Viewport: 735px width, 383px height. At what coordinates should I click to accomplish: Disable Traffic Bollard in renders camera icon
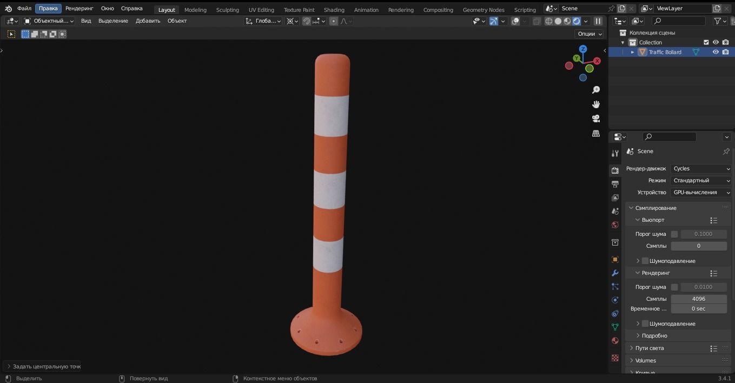pyautogui.click(x=725, y=52)
